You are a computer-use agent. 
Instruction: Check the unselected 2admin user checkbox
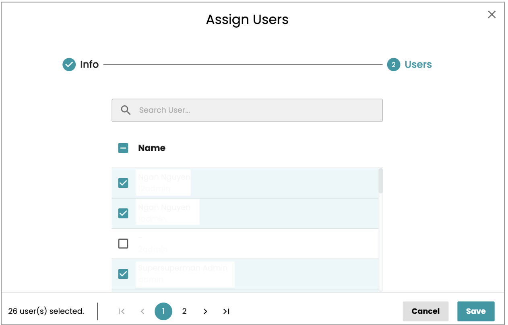click(x=123, y=244)
